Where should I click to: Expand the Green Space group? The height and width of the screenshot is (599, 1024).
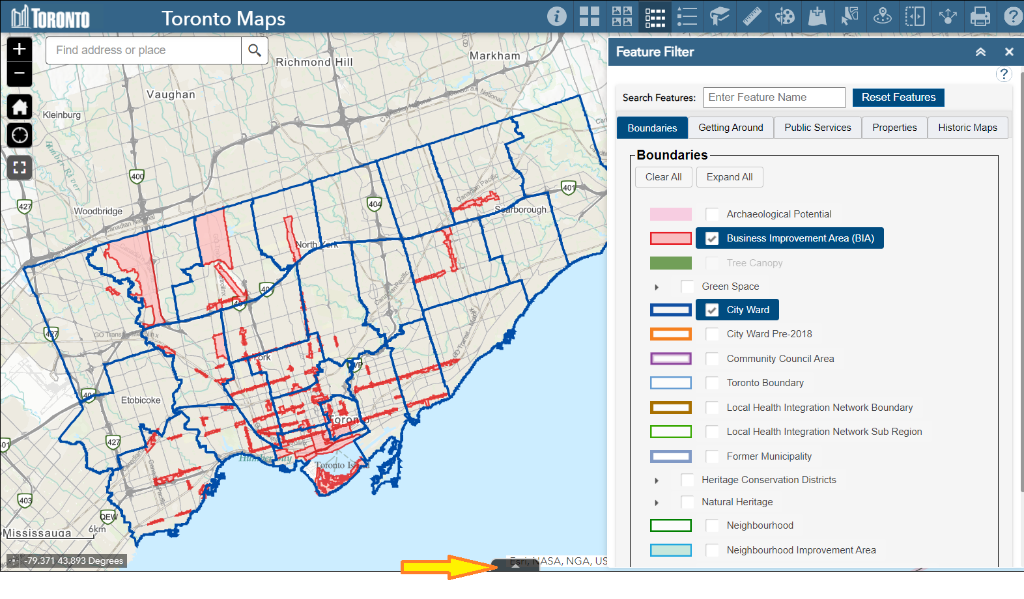coord(657,287)
